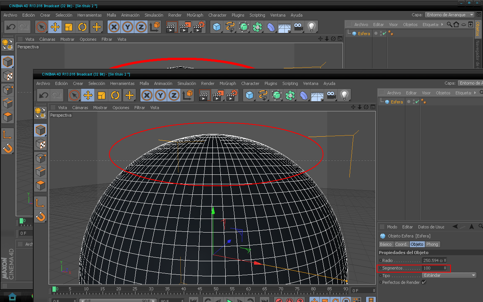Switch to Texture mode in front window palette
This screenshot has height=302, width=483.
click(x=40, y=144)
